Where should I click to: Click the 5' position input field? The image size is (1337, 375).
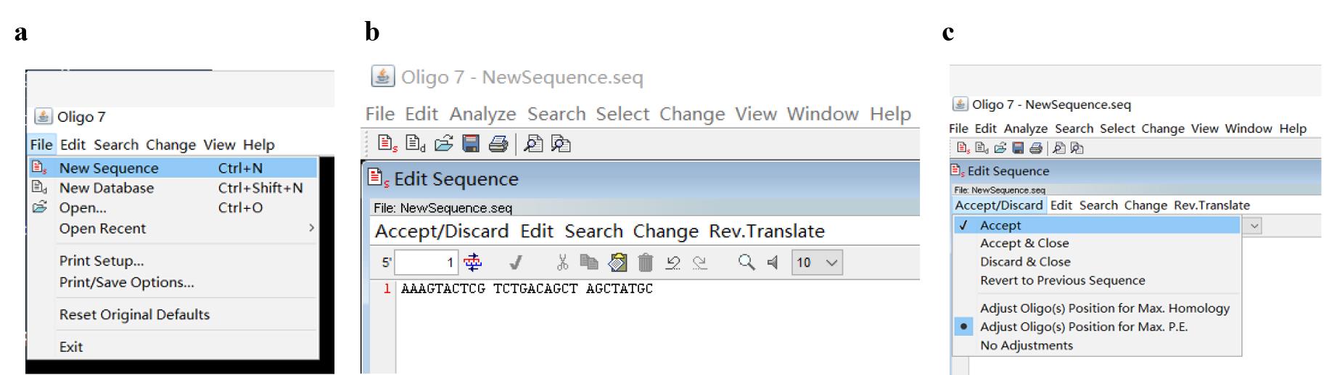(x=426, y=263)
